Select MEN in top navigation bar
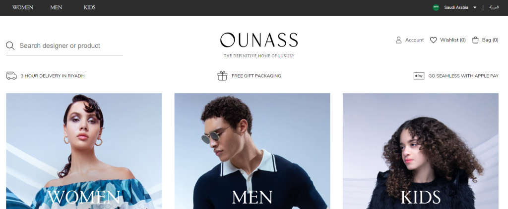This screenshot has height=209, width=508. [x=56, y=7]
